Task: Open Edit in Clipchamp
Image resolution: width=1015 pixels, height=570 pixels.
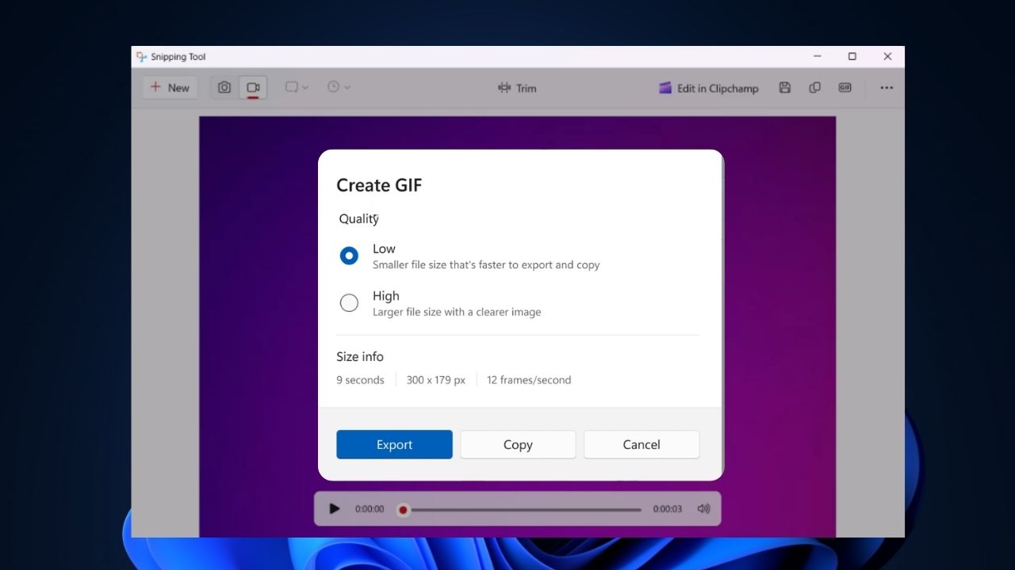Action: 708,88
